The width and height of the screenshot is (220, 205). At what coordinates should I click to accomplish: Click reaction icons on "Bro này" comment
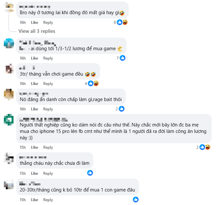122,22
